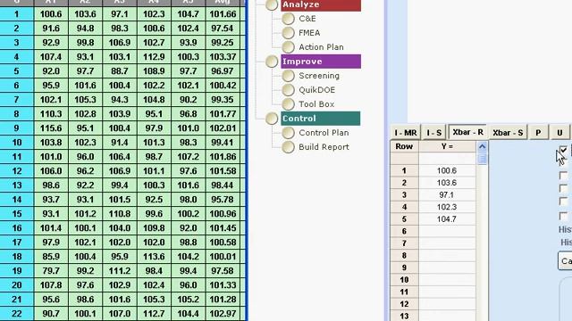Open the C&E tool

(x=307, y=19)
